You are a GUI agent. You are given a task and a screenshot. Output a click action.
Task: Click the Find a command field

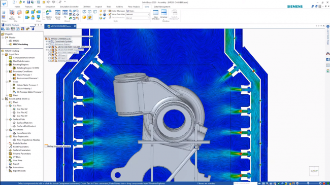pyautogui.click(x=245, y=183)
